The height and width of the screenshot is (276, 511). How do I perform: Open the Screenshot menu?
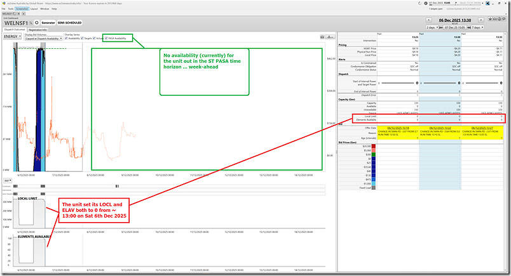click(x=22, y=9)
